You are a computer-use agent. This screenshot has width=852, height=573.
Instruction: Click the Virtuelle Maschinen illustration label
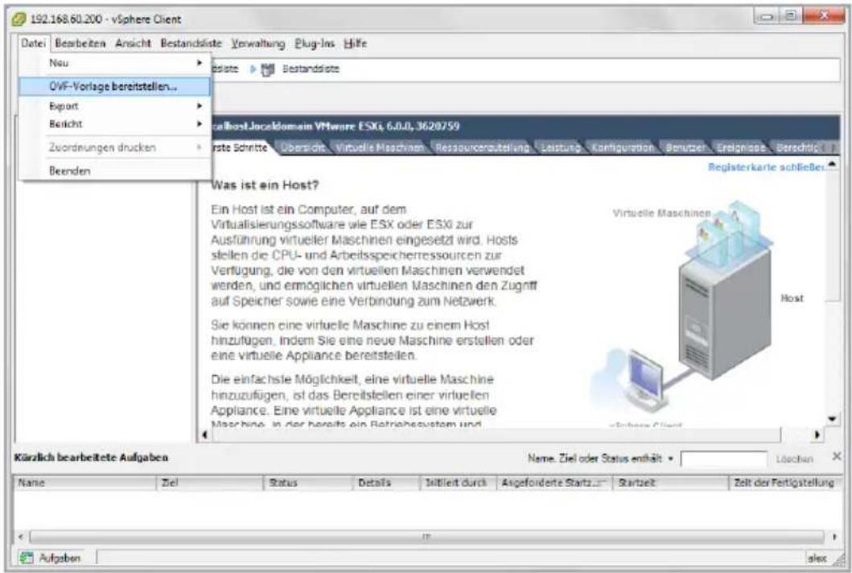coord(661,213)
